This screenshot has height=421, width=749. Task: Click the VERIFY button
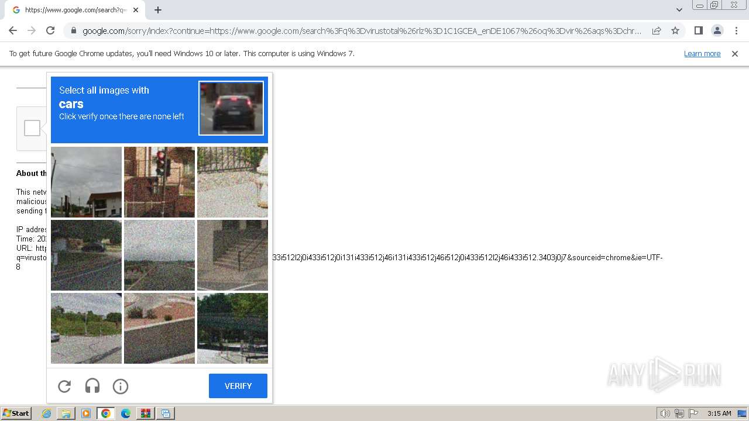pyautogui.click(x=238, y=386)
